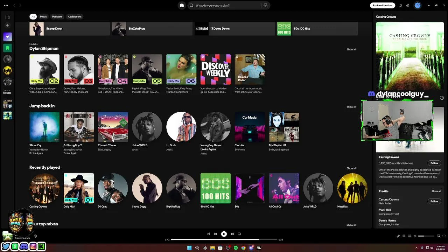Viewport: 448px width, 252px height.
Task: Enter full screen from player bar
Action: pyautogui.click(x=444, y=236)
